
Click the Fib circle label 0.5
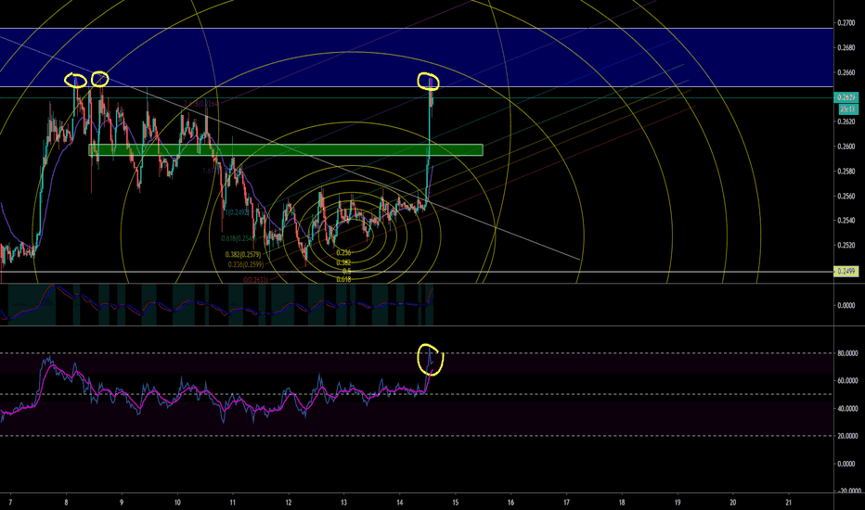(x=347, y=272)
